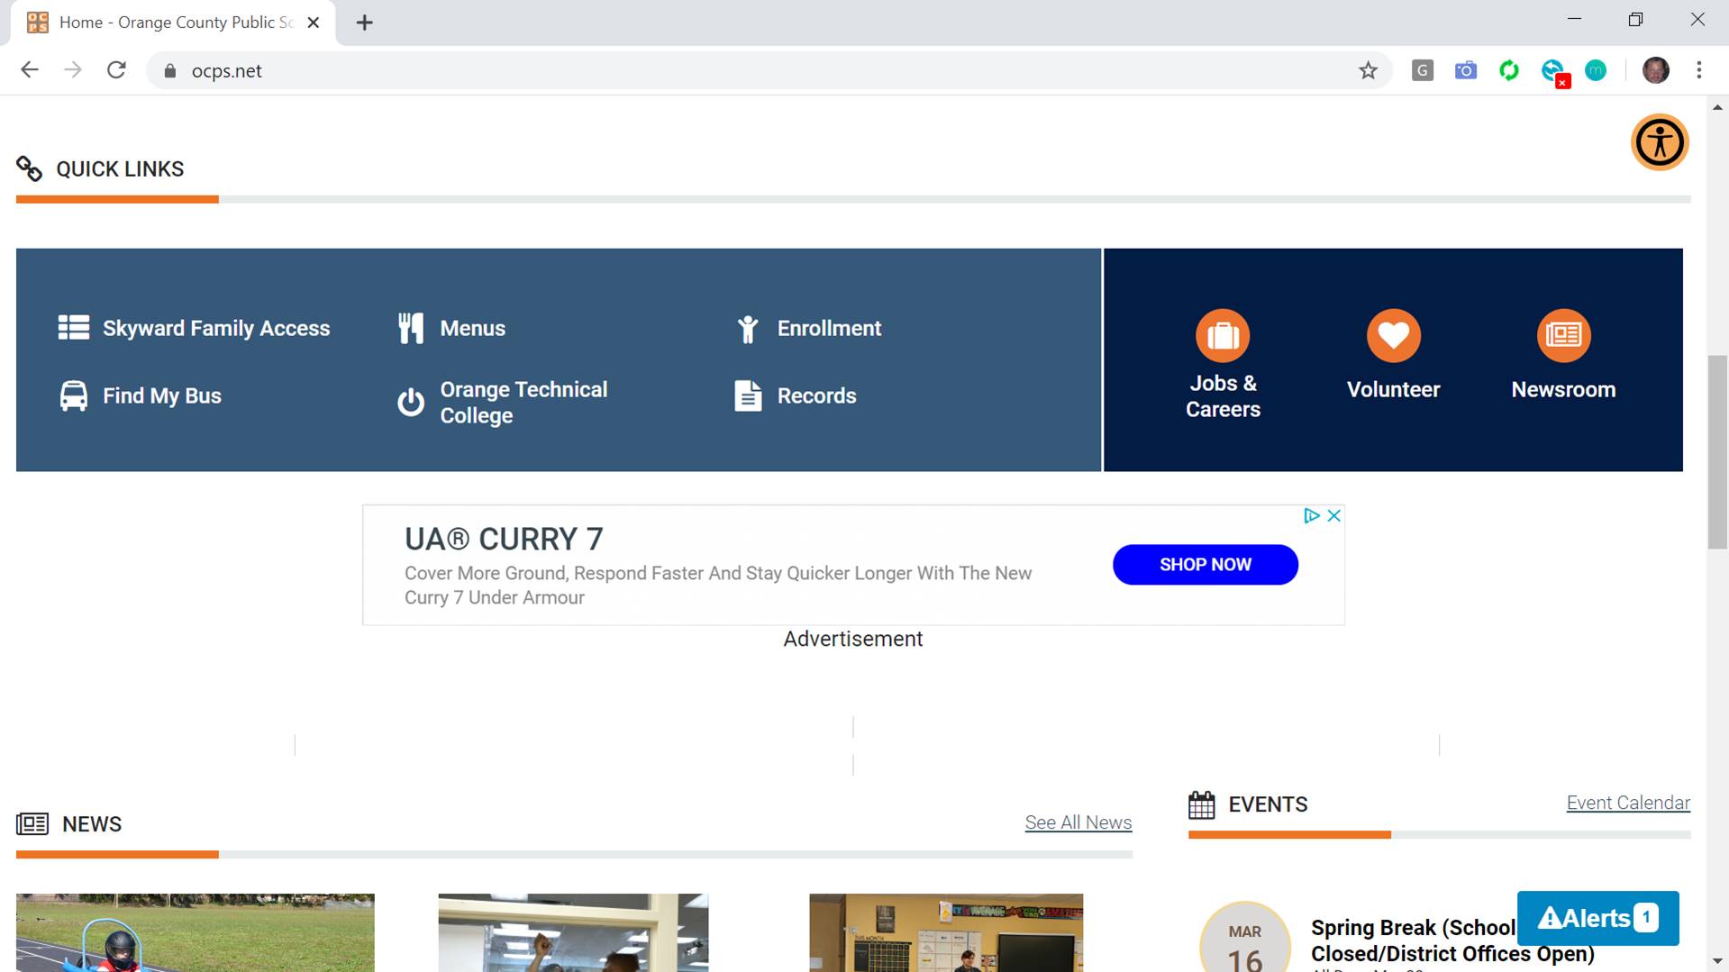Click the Events calendar icon
This screenshot has height=972, width=1729.
click(x=1201, y=804)
